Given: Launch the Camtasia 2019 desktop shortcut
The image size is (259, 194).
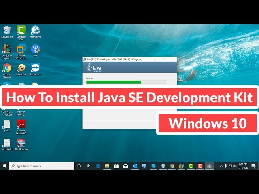Looking at the screenshot, I should pos(21,33).
